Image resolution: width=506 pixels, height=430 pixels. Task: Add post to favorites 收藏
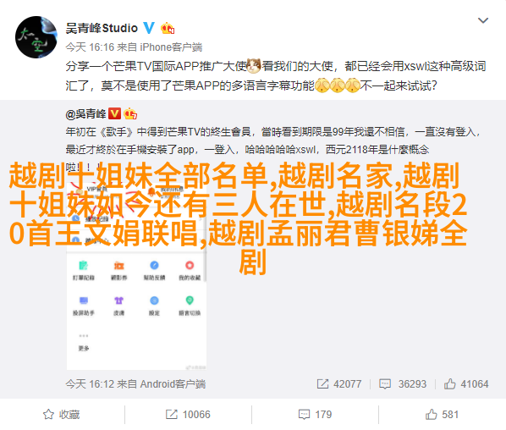click(x=61, y=414)
